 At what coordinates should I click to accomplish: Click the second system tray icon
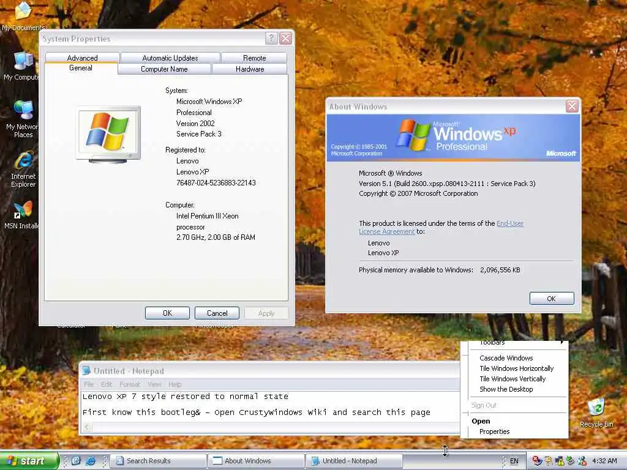[548, 461]
